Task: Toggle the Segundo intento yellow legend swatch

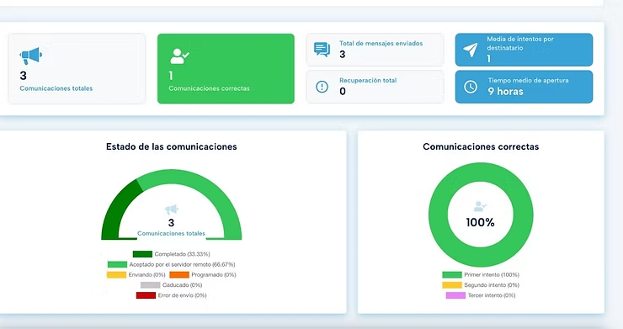Action: tap(452, 285)
